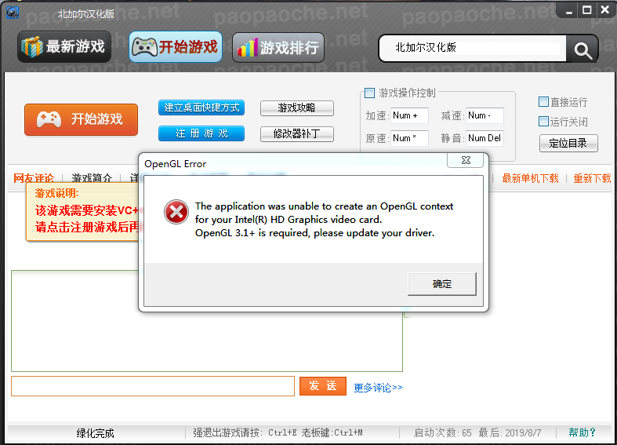Open 游戏攻略 guide button
Viewport: 617px width, 445px height.
coord(296,108)
